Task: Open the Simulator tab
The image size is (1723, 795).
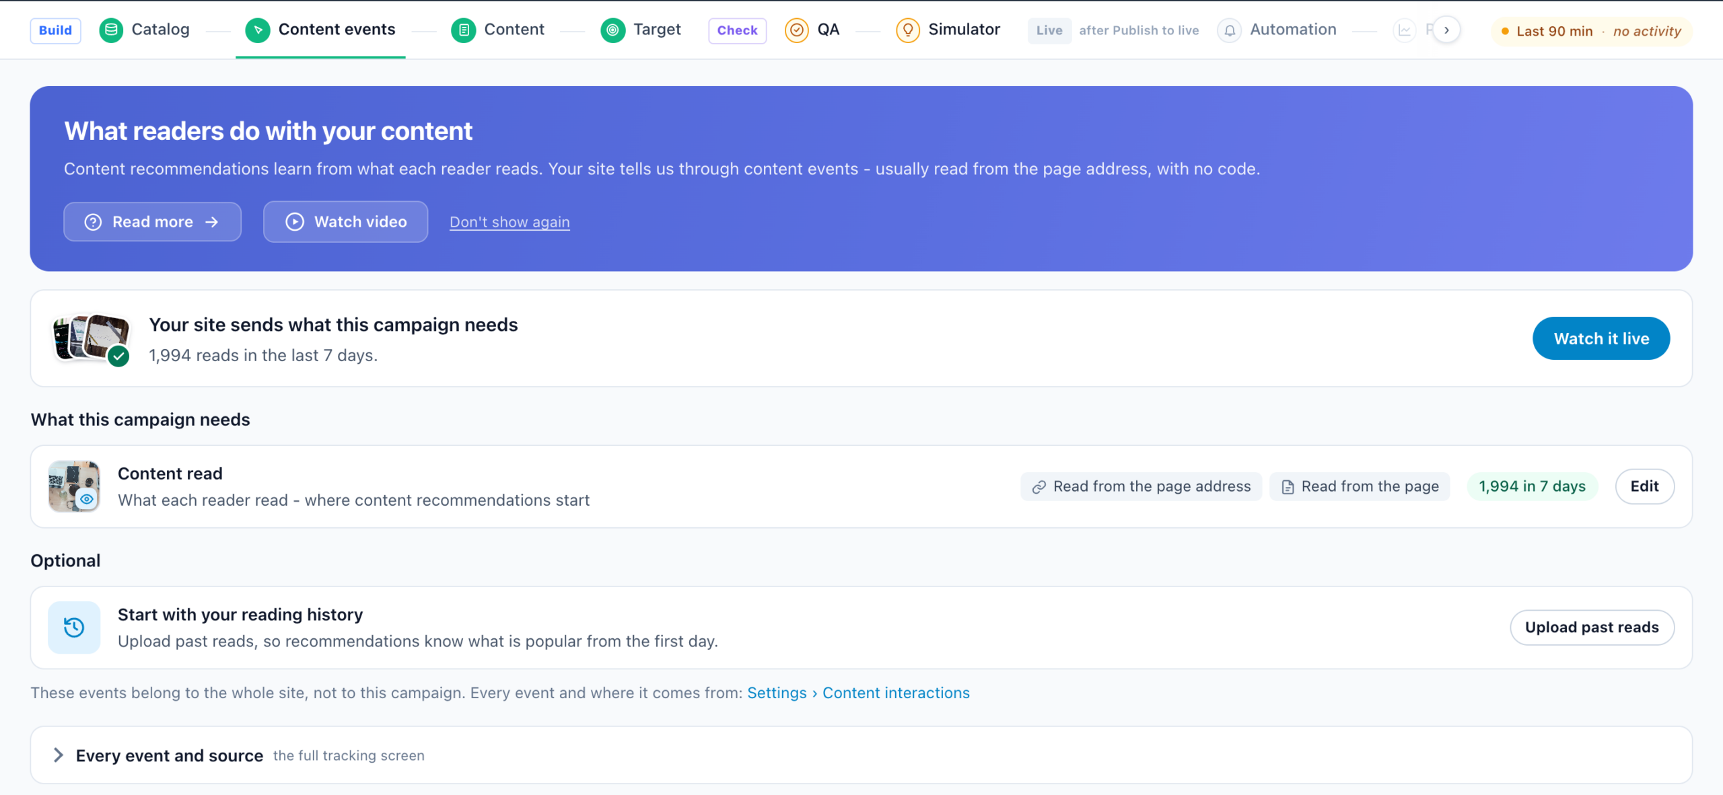Action: pyautogui.click(x=948, y=30)
